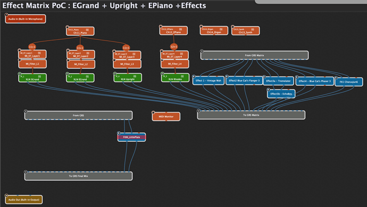Viewport: 367px width, 207px height.
Task: Click the corner icon on the FXM_LittlePlate block
Action: pos(119,133)
